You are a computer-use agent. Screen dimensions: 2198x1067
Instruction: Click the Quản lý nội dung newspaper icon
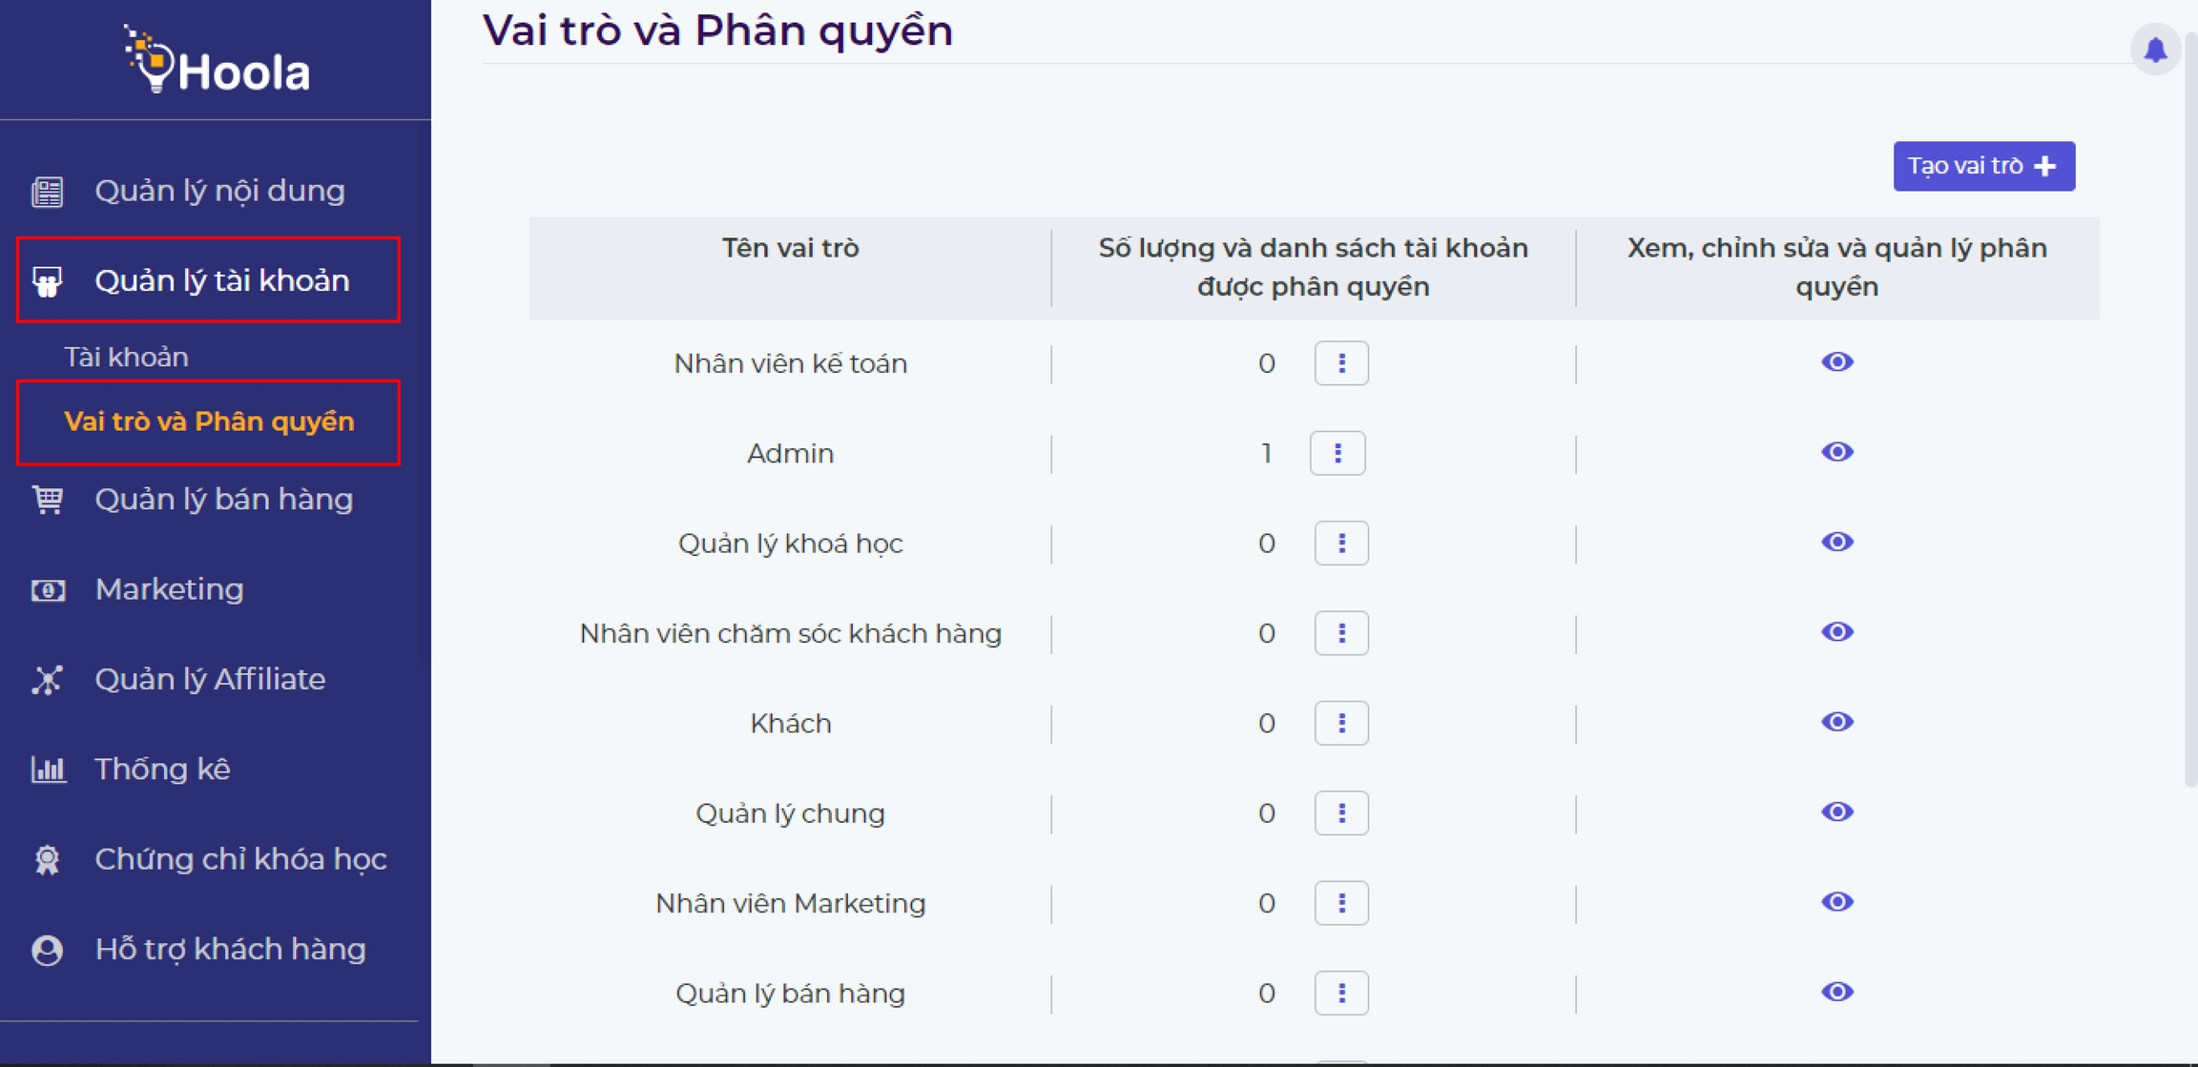(x=48, y=192)
